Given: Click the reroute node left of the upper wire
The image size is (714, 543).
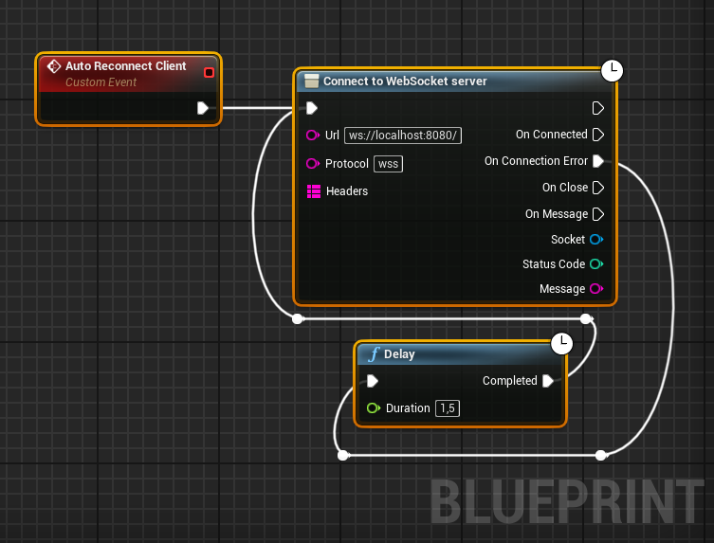Looking at the screenshot, I should [x=298, y=319].
